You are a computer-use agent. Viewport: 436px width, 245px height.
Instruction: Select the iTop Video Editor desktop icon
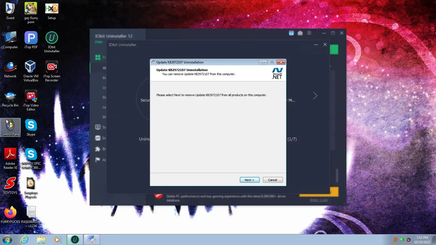[x=31, y=100]
